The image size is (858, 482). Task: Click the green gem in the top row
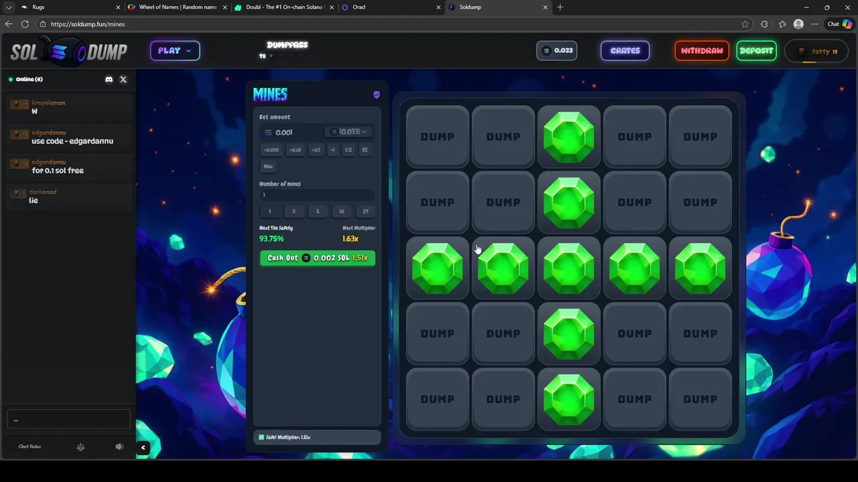tap(569, 137)
